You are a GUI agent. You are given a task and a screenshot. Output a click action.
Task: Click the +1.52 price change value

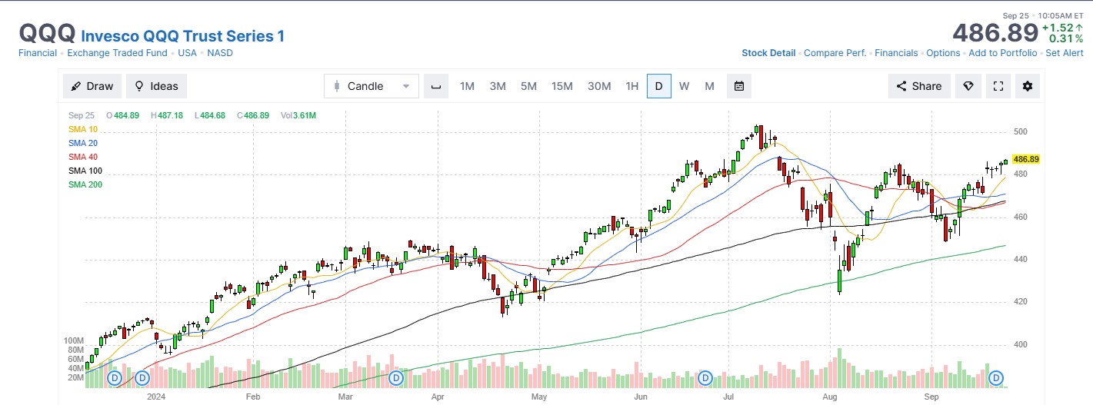click(1062, 28)
